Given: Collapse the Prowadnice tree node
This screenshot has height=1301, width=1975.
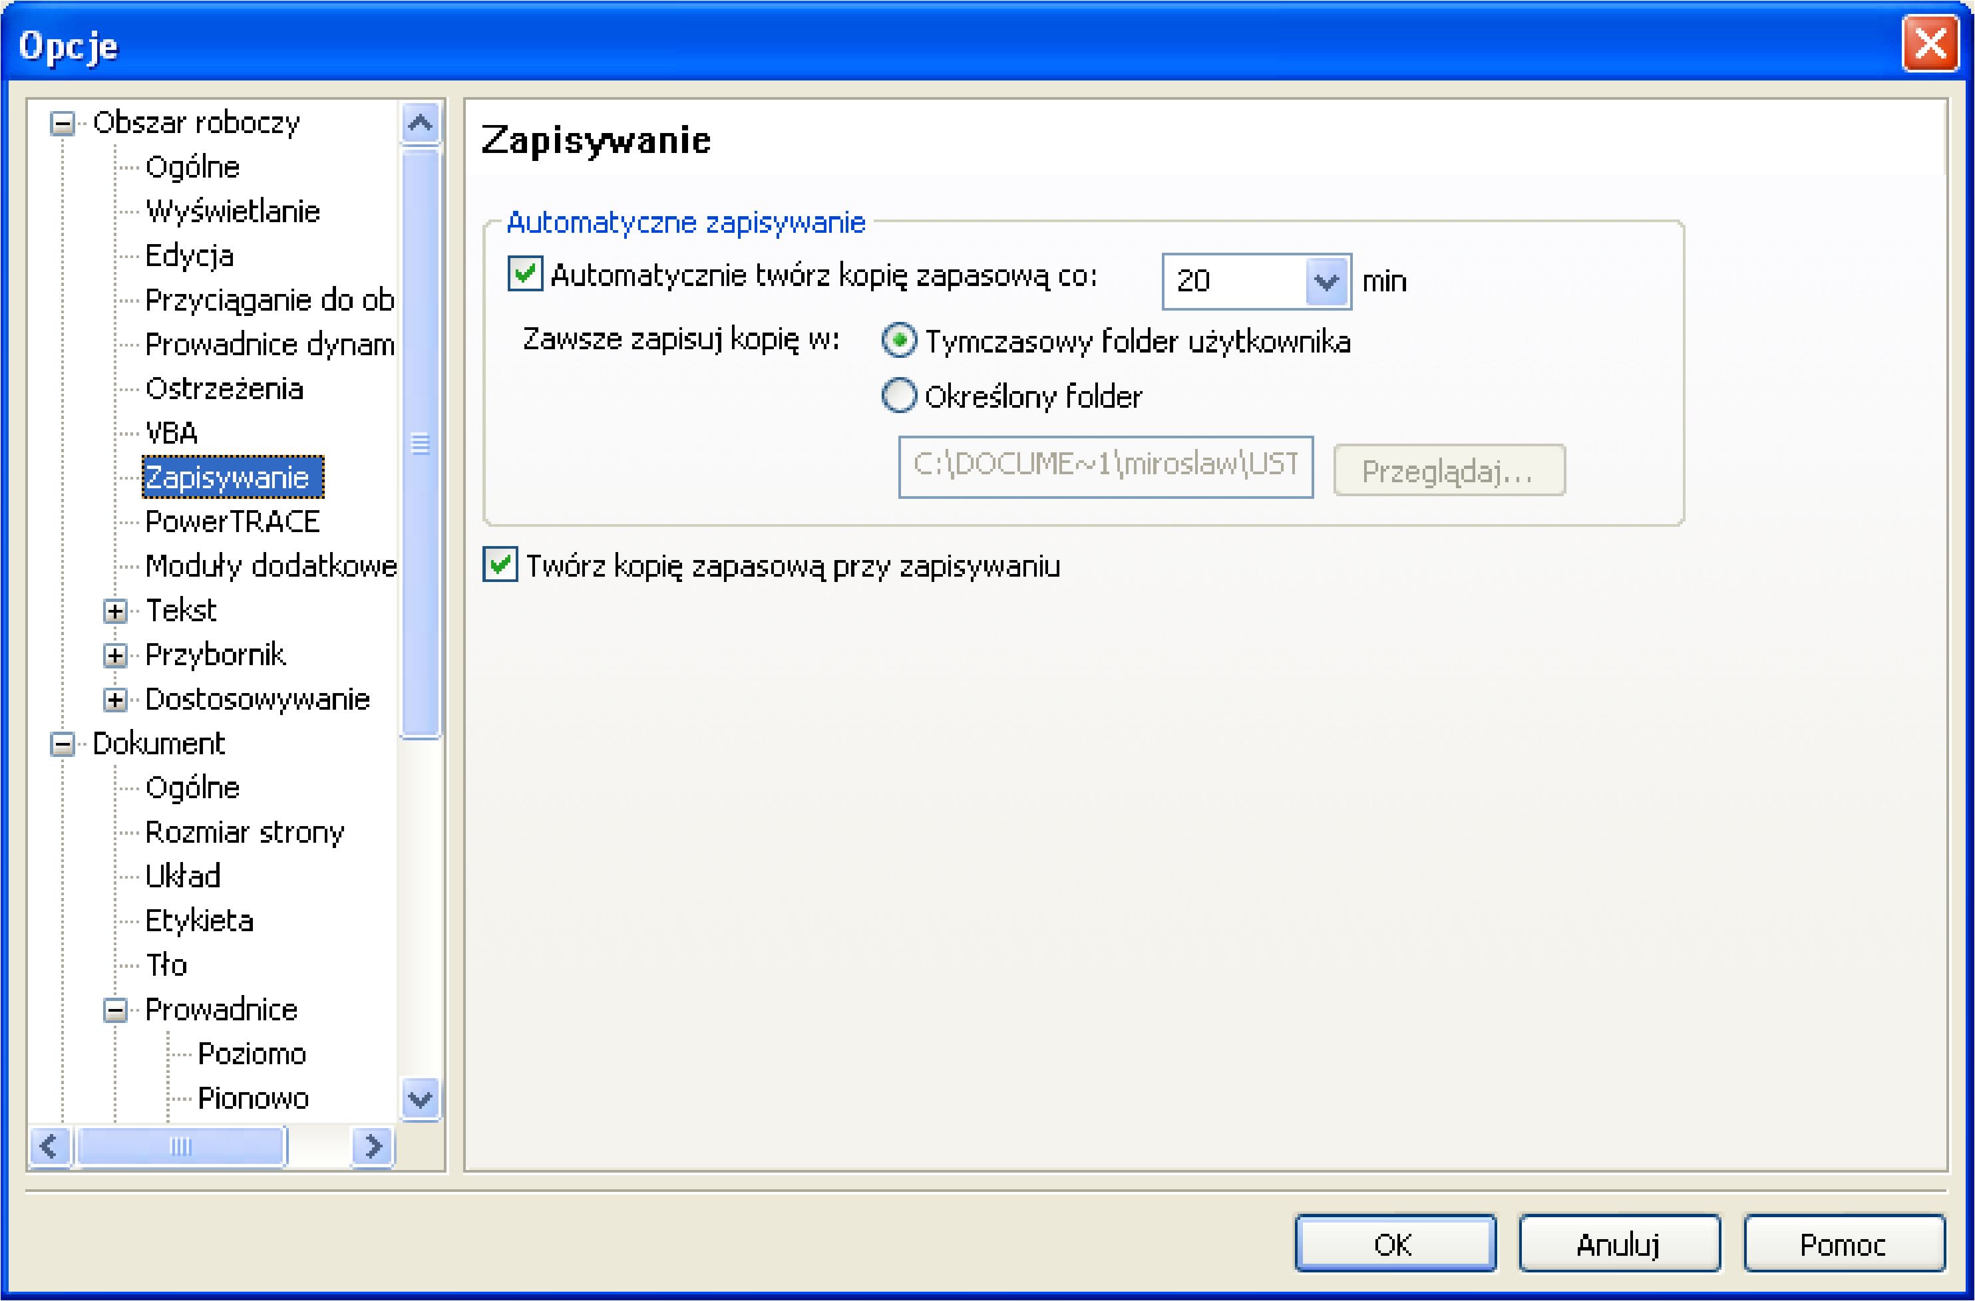Looking at the screenshot, I should coord(115,1010).
